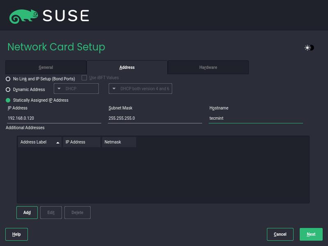
Task: Click the SUSE chameleon logo
Action: [x=24, y=16]
